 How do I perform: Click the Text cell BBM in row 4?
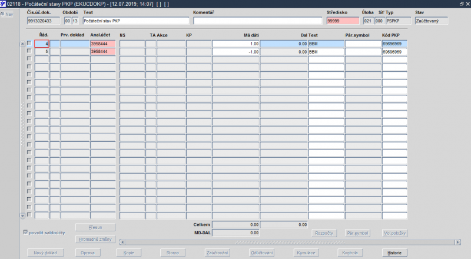click(326, 44)
